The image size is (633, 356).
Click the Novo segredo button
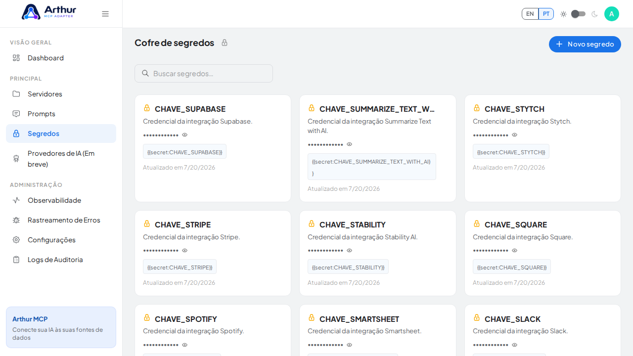(x=585, y=44)
